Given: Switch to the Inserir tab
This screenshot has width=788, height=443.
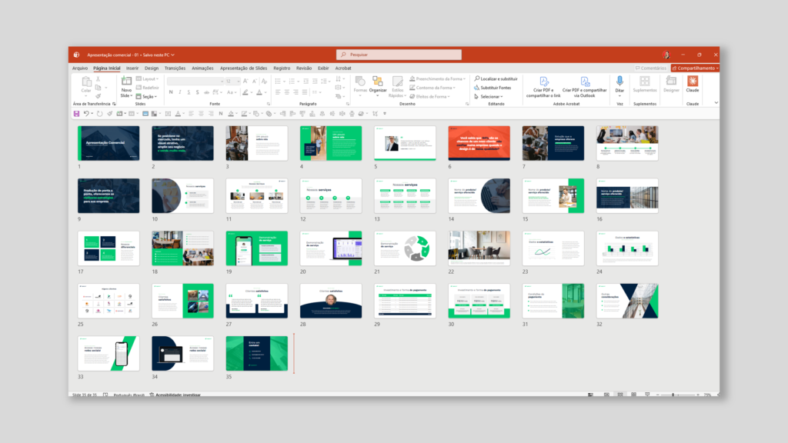Looking at the screenshot, I should 132,68.
